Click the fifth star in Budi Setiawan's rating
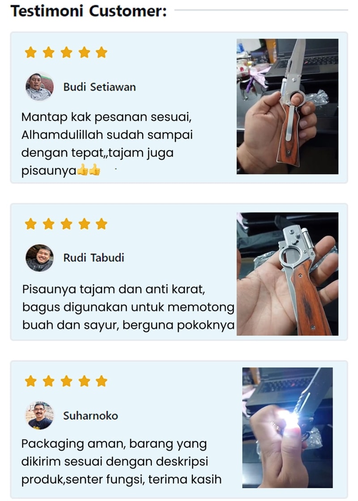The image size is (358, 501). click(x=101, y=52)
